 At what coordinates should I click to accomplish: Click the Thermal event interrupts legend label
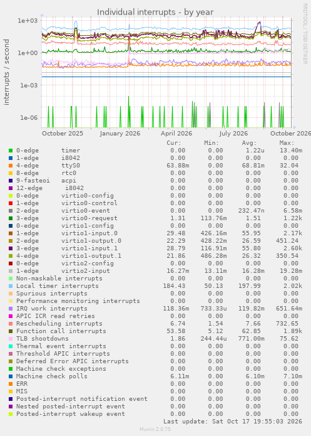pos(61,346)
